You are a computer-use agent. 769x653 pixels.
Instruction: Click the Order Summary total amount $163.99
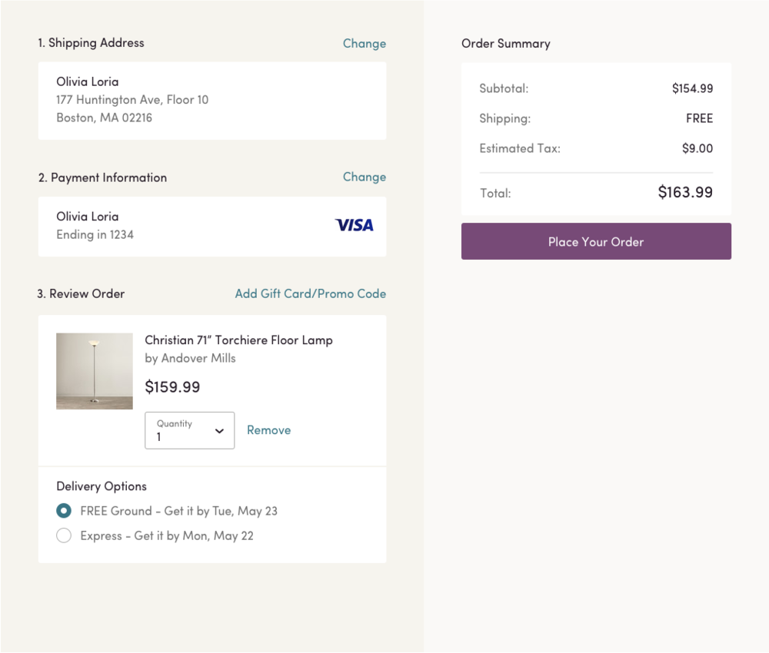tap(685, 192)
